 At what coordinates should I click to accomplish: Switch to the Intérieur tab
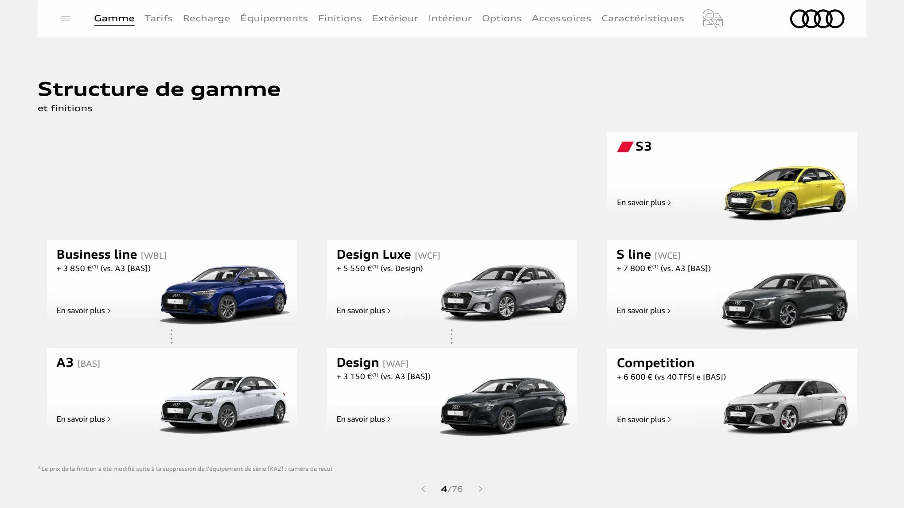(450, 18)
